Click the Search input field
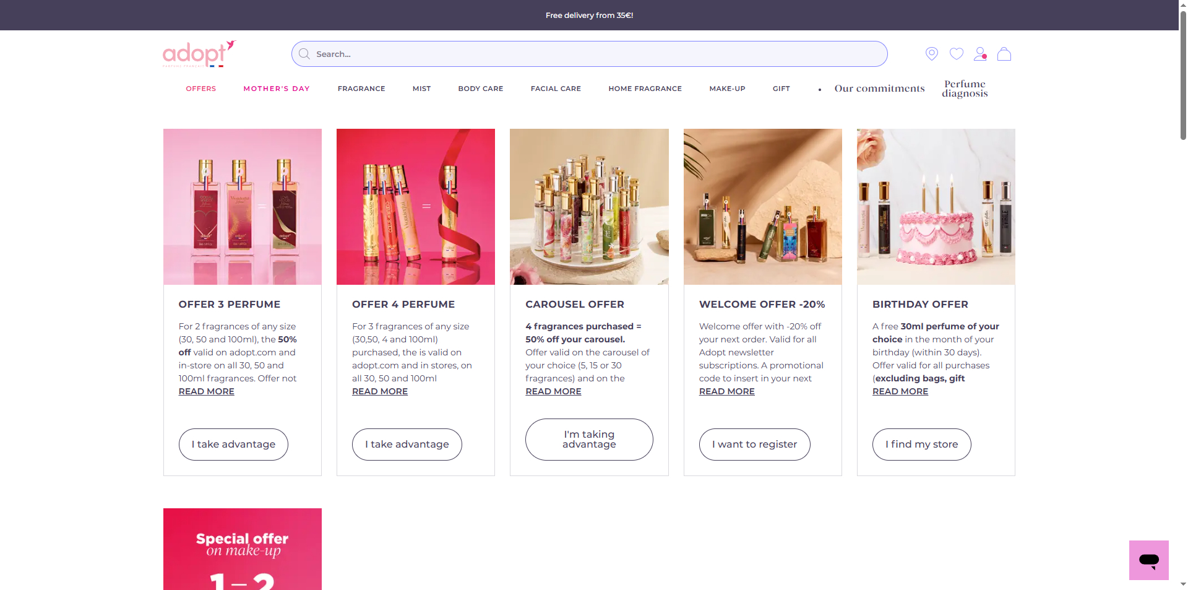The image size is (1188, 590). click(589, 54)
